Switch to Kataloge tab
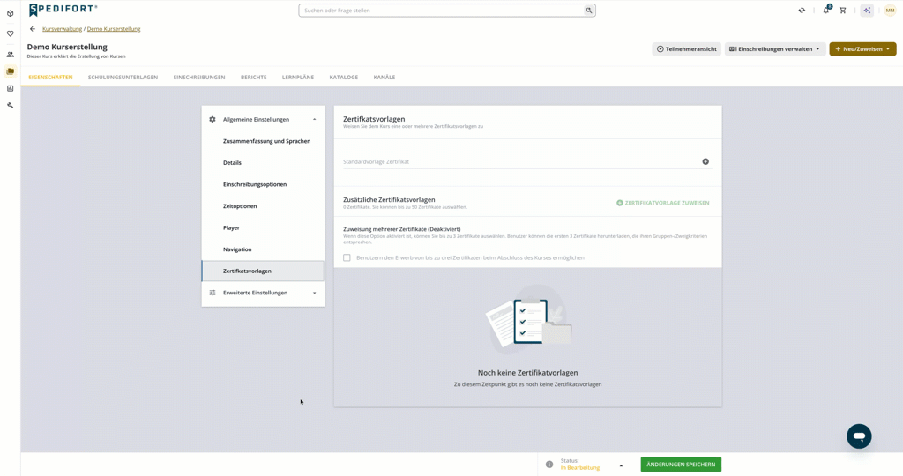This screenshot has height=476, width=903. tap(344, 77)
